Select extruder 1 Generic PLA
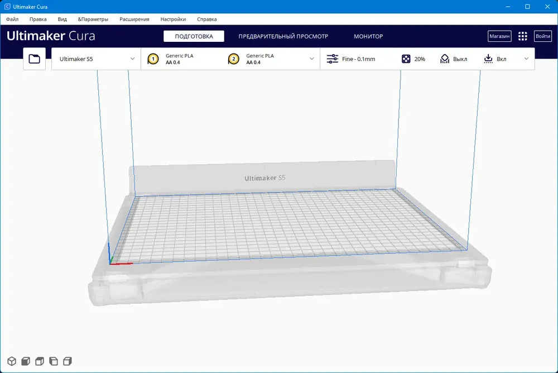 point(171,59)
